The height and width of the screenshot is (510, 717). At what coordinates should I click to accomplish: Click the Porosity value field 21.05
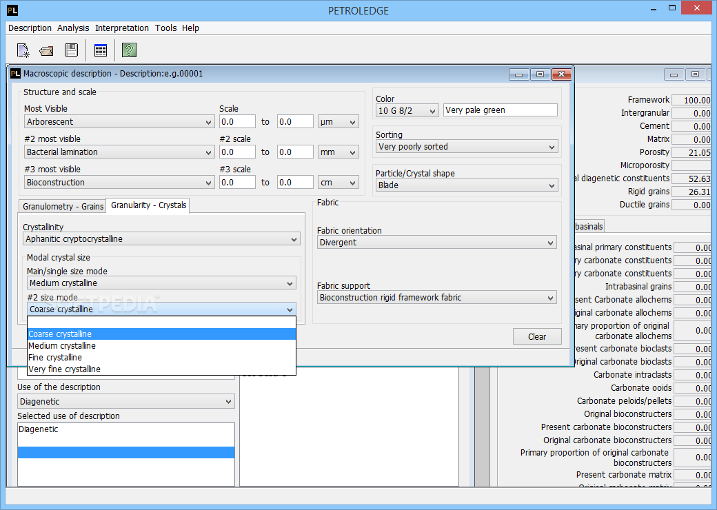[691, 152]
